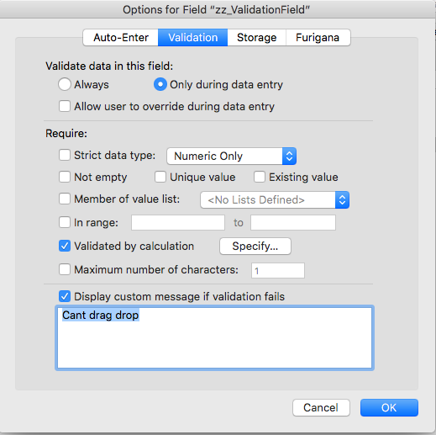The height and width of the screenshot is (435, 436).
Task: Open the Numeric Only dropdown
Action: point(231,156)
